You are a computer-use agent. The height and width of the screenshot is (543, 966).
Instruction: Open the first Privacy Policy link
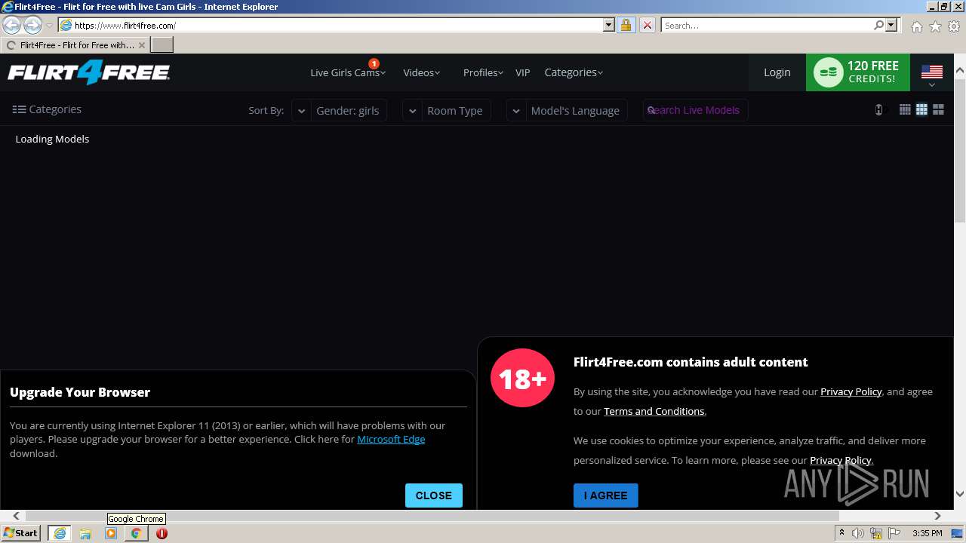point(851,391)
